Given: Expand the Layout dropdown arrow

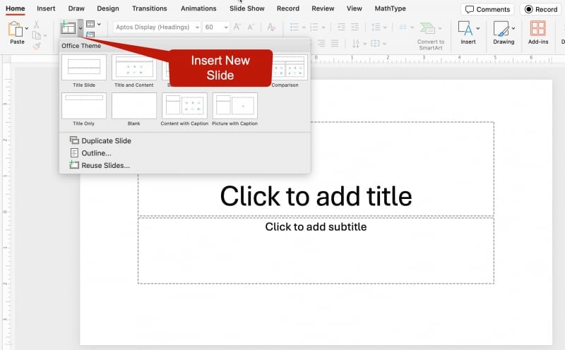Looking at the screenshot, I should (x=99, y=25).
